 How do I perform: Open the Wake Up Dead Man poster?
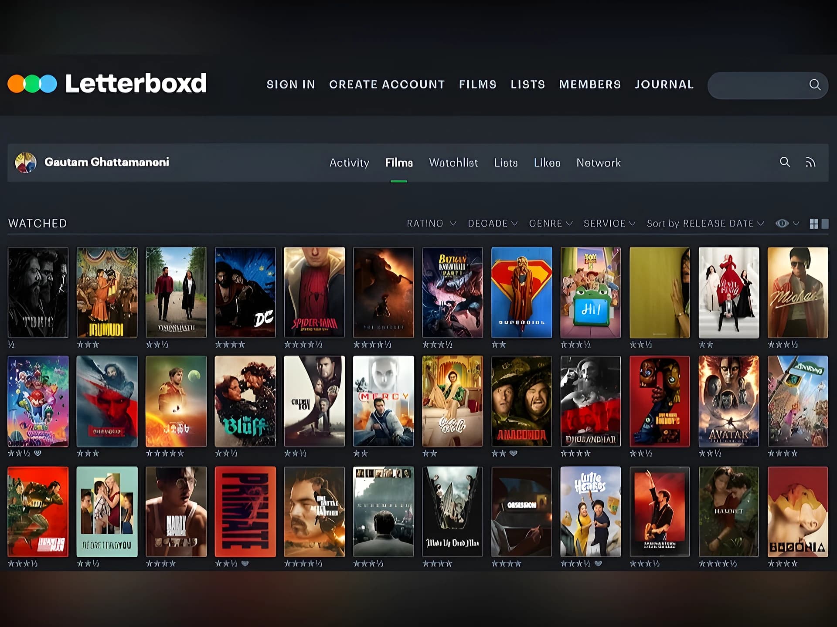pos(453,512)
